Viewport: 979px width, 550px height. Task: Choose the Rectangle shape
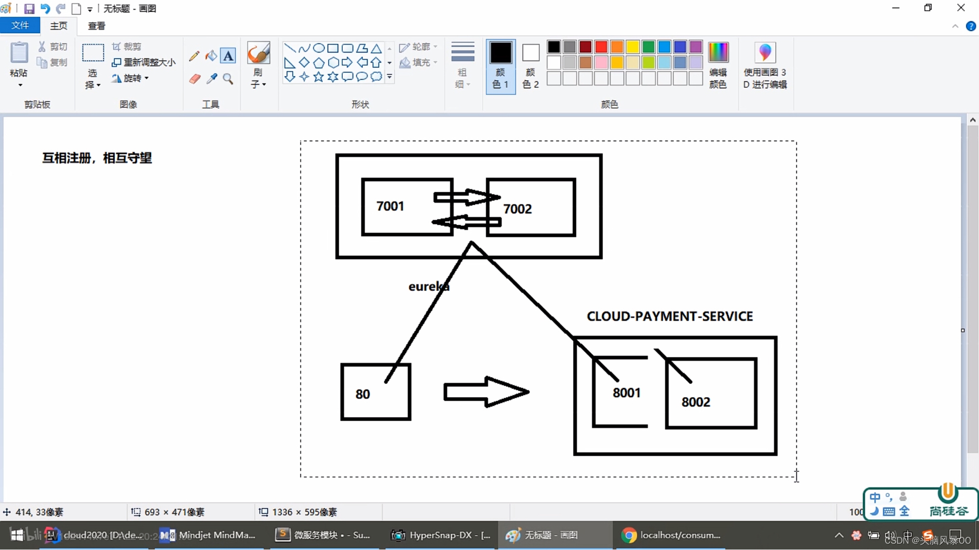click(x=333, y=48)
